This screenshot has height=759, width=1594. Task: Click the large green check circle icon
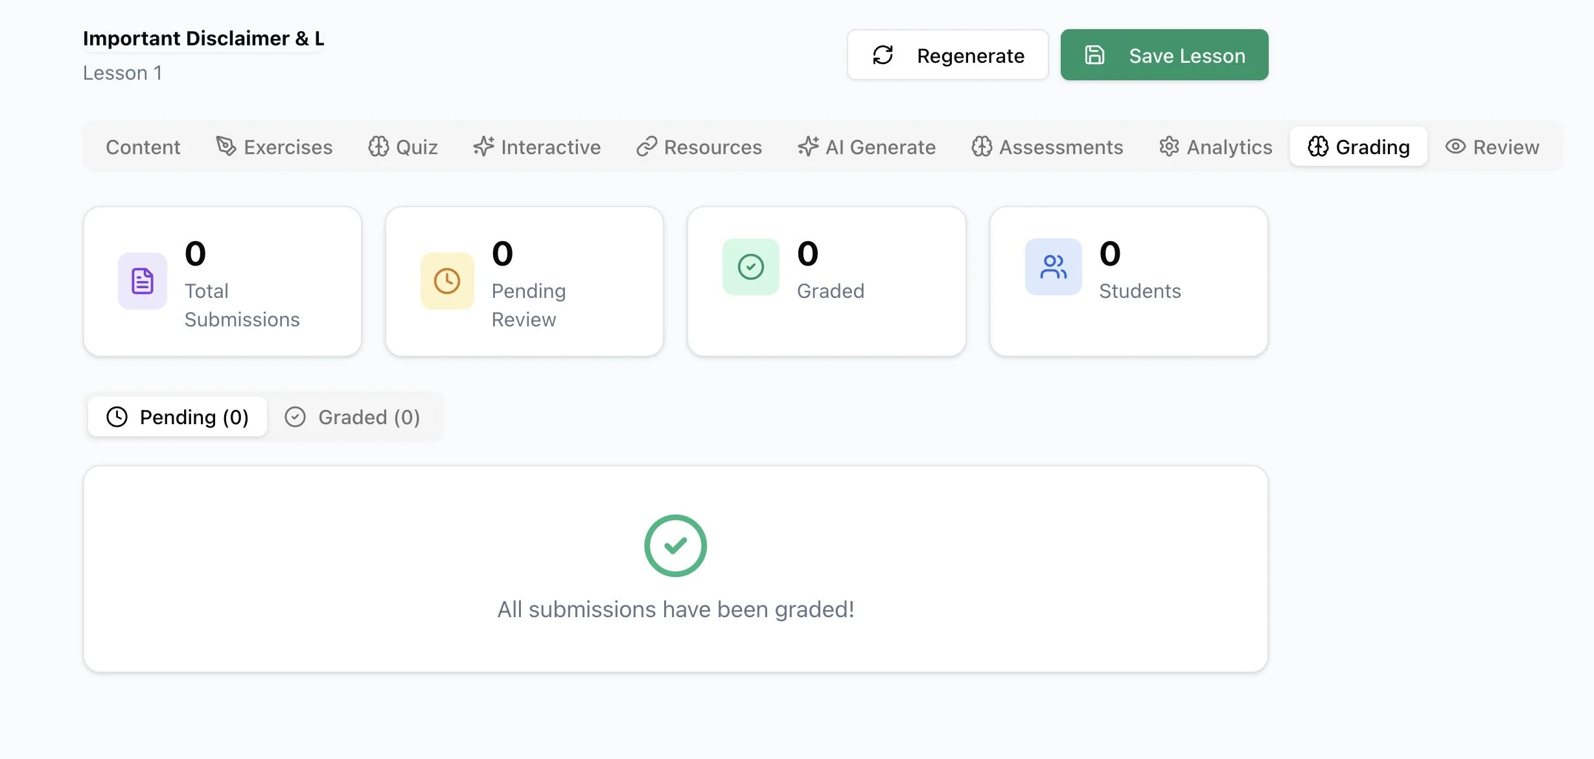coord(675,545)
